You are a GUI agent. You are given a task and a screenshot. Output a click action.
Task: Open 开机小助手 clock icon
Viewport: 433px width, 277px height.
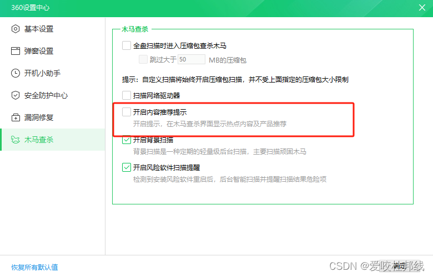point(16,73)
